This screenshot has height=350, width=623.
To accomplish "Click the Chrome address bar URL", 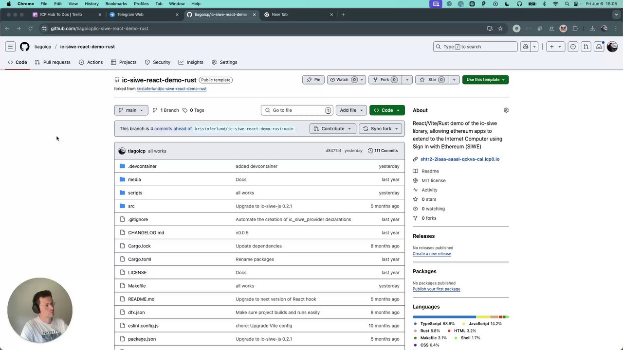I will point(99,29).
